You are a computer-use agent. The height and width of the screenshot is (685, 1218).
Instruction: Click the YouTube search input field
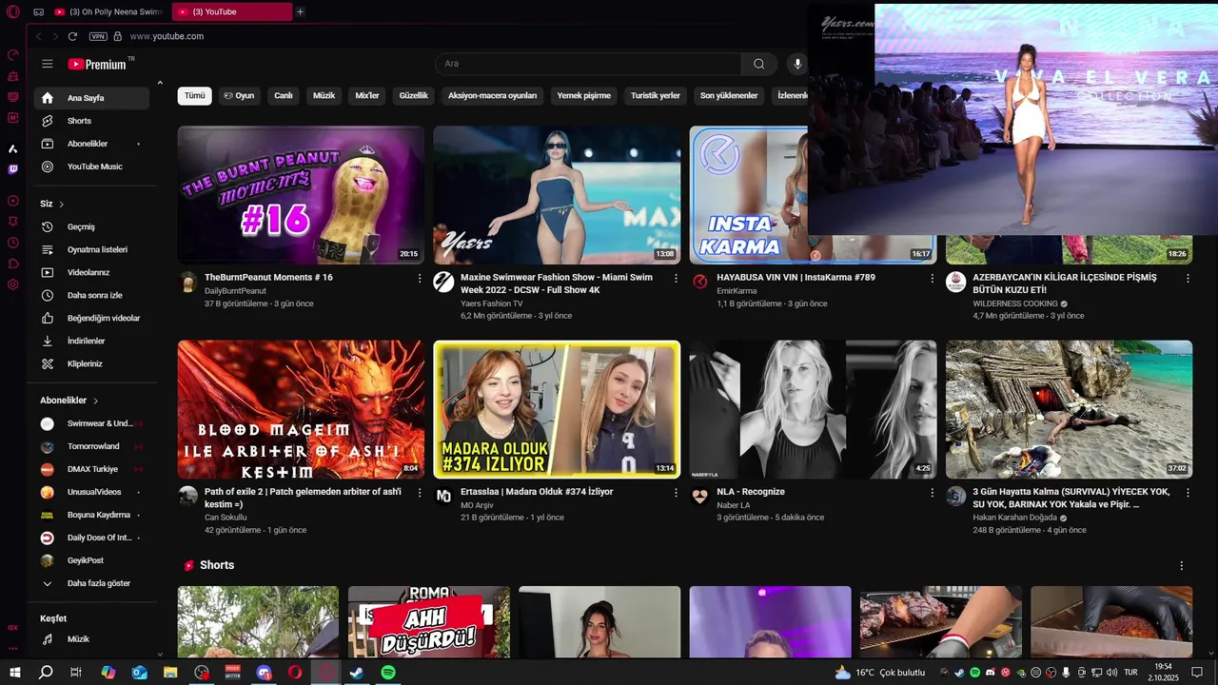pyautogui.click(x=588, y=64)
